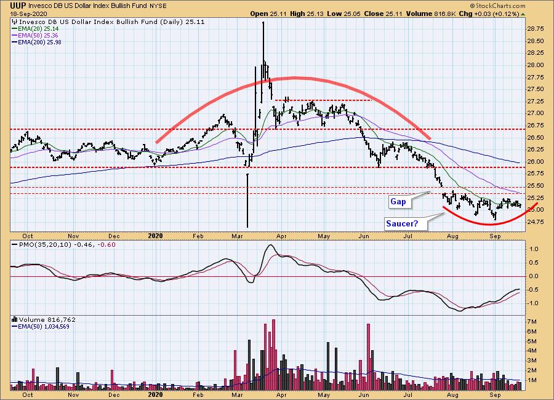Click the Close 25.11 value
The image size is (554, 400).
pos(383,14)
